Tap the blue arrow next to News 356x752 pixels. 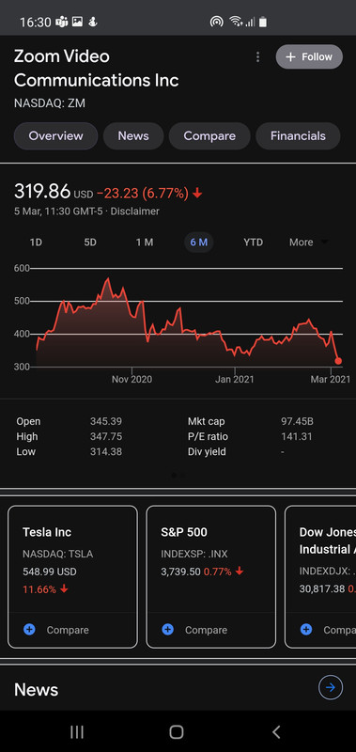[x=331, y=688]
